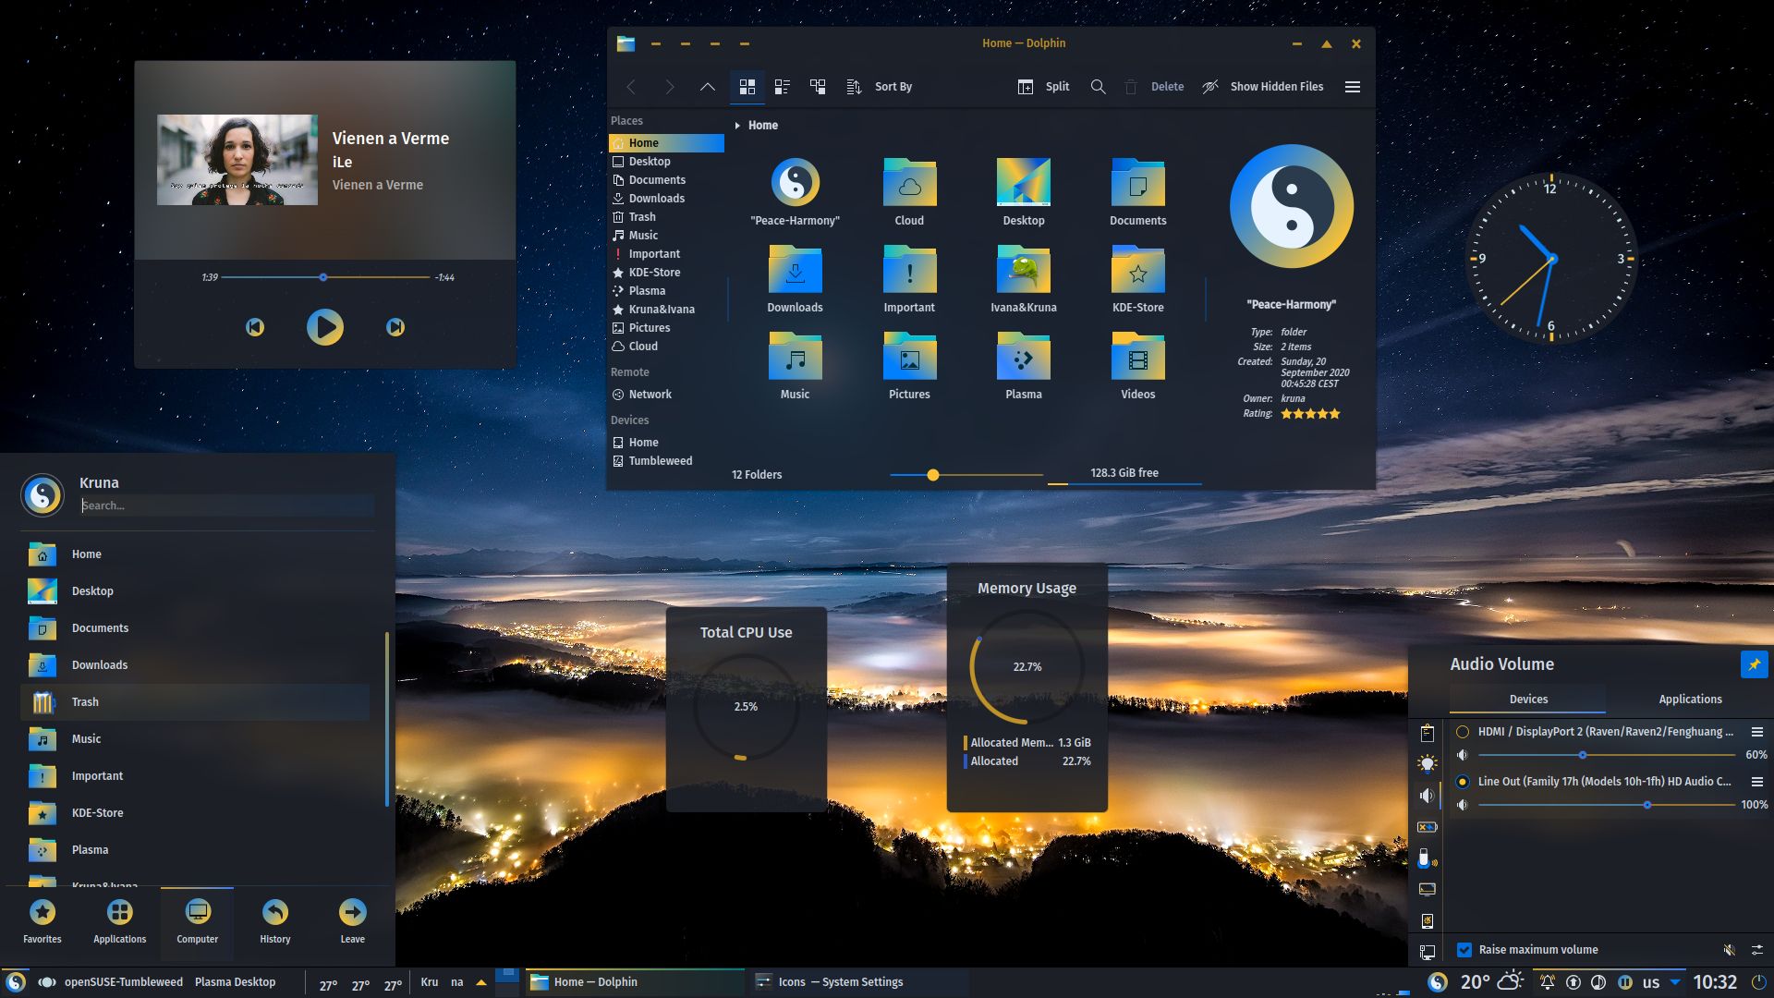Open the Trash entry in Dolphin Places

(x=642, y=216)
